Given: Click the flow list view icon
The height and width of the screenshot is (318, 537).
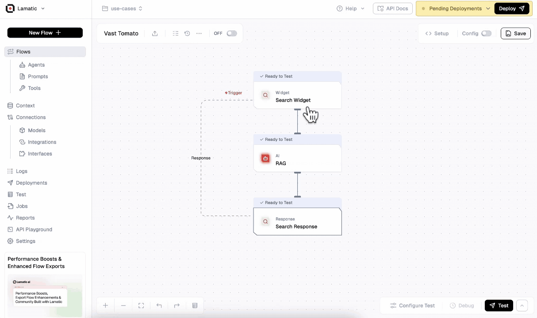Looking at the screenshot, I should 176,34.
